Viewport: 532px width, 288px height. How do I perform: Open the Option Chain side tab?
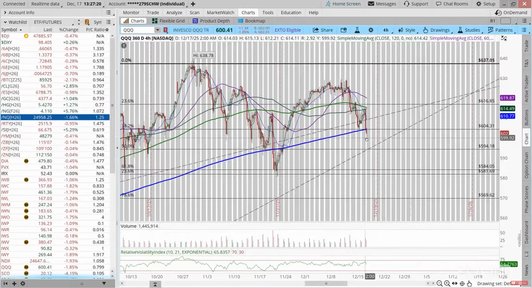click(526, 165)
